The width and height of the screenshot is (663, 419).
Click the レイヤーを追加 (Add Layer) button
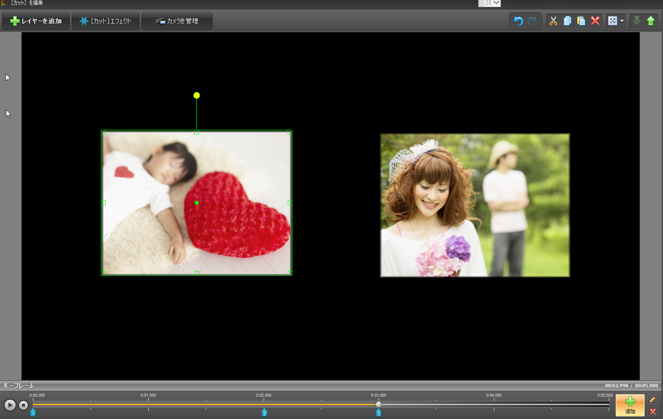[x=36, y=21]
